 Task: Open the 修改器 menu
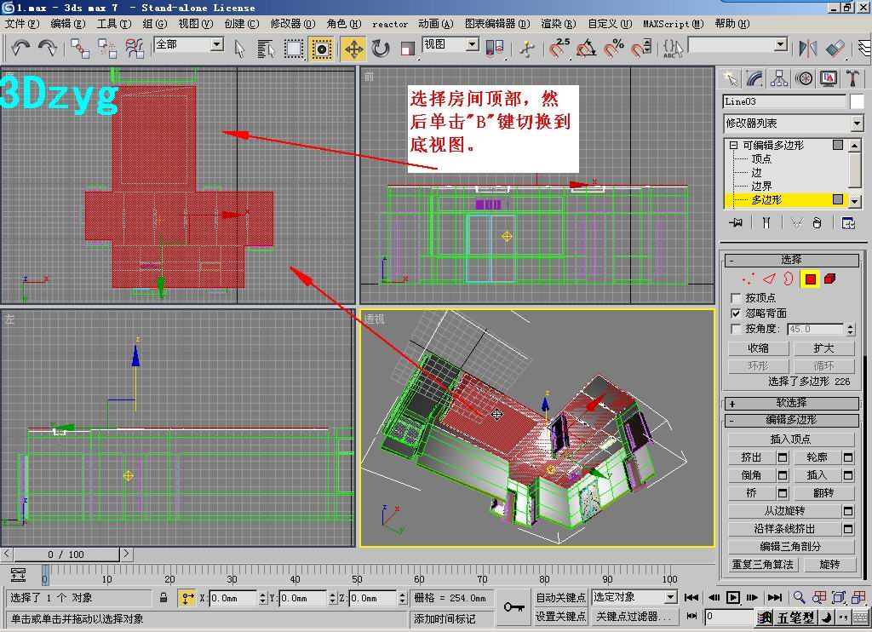click(291, 24)
